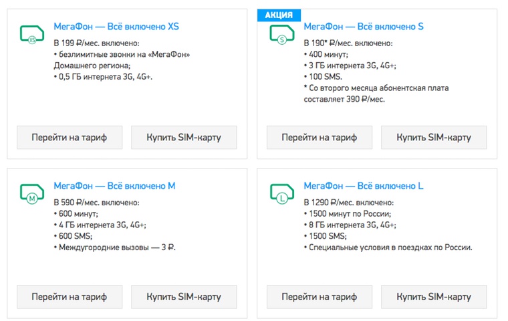Viewport: 508px width, 321px height.
Task: Click Купить SIM-карту for XS plan
Action: tap(184, 138)
